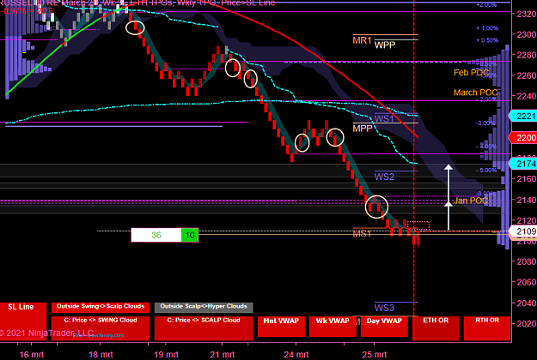
Task: Click the Jan POC label
Action: (x=471, y=201)
